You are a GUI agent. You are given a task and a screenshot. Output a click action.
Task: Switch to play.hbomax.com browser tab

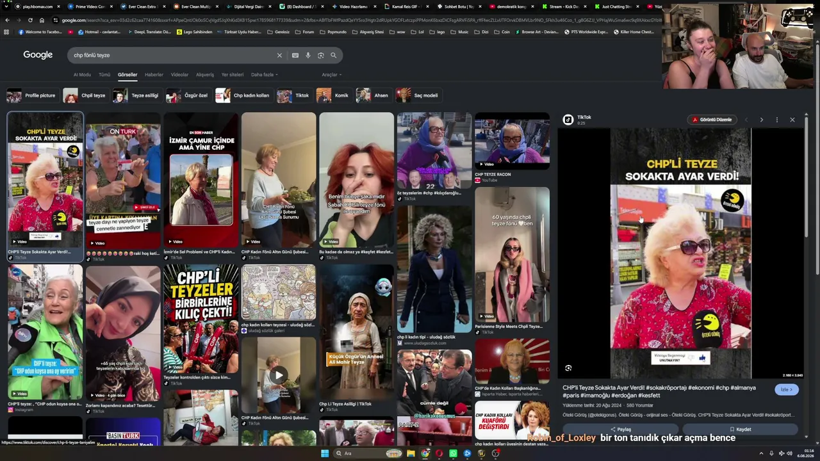click(38, 6)
